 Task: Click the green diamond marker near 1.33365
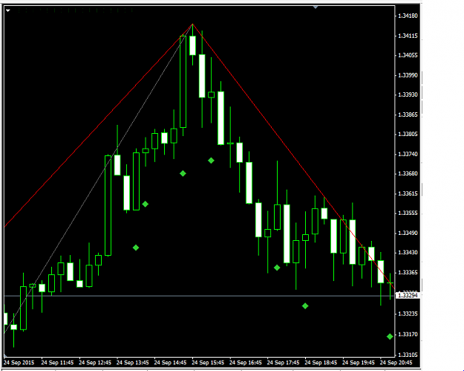coord(277,268)
